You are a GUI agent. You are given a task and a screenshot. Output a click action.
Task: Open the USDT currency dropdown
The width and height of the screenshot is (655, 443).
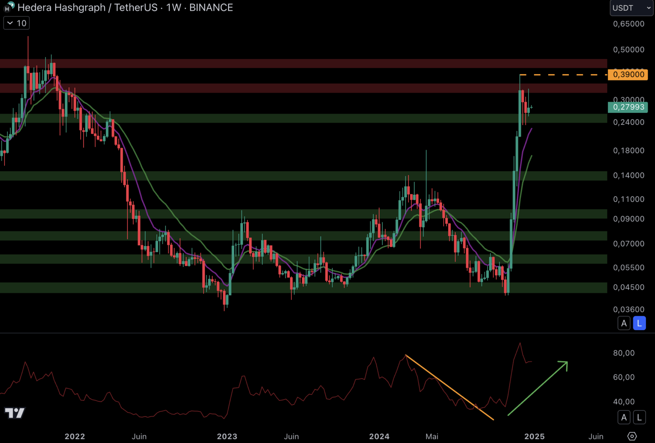click(x=631, y=8)
